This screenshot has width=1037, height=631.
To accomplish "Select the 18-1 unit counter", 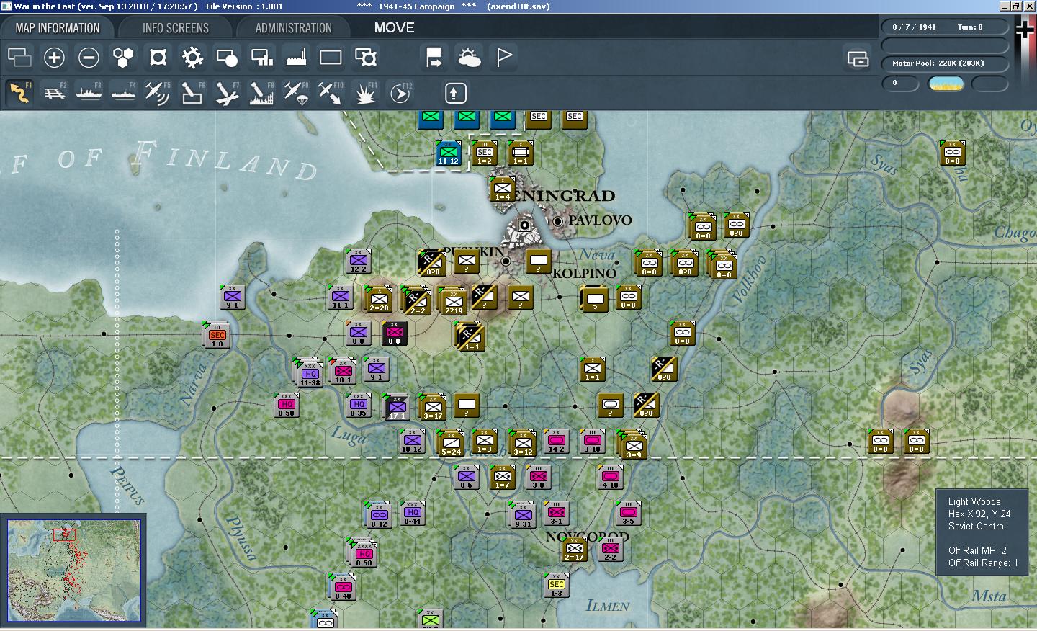I will point(343,371).
